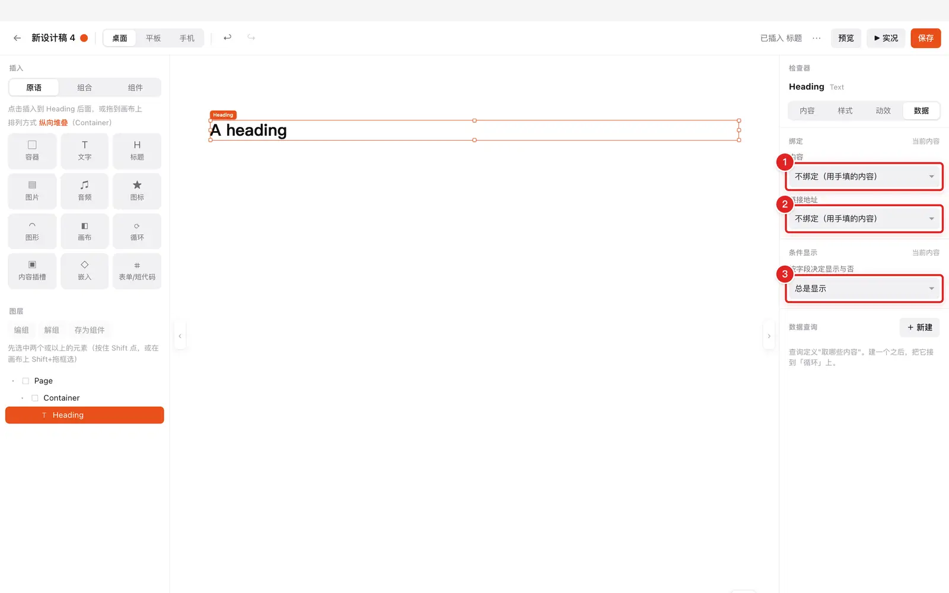Click the 存为组件 save as component button
This screenshot has height=593, width=949.
90,330
